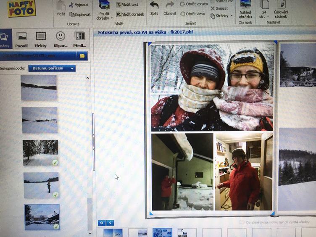Select the lower forest hillside photo on right page
This screenshot has height=237, width=316.
point(297,169)
